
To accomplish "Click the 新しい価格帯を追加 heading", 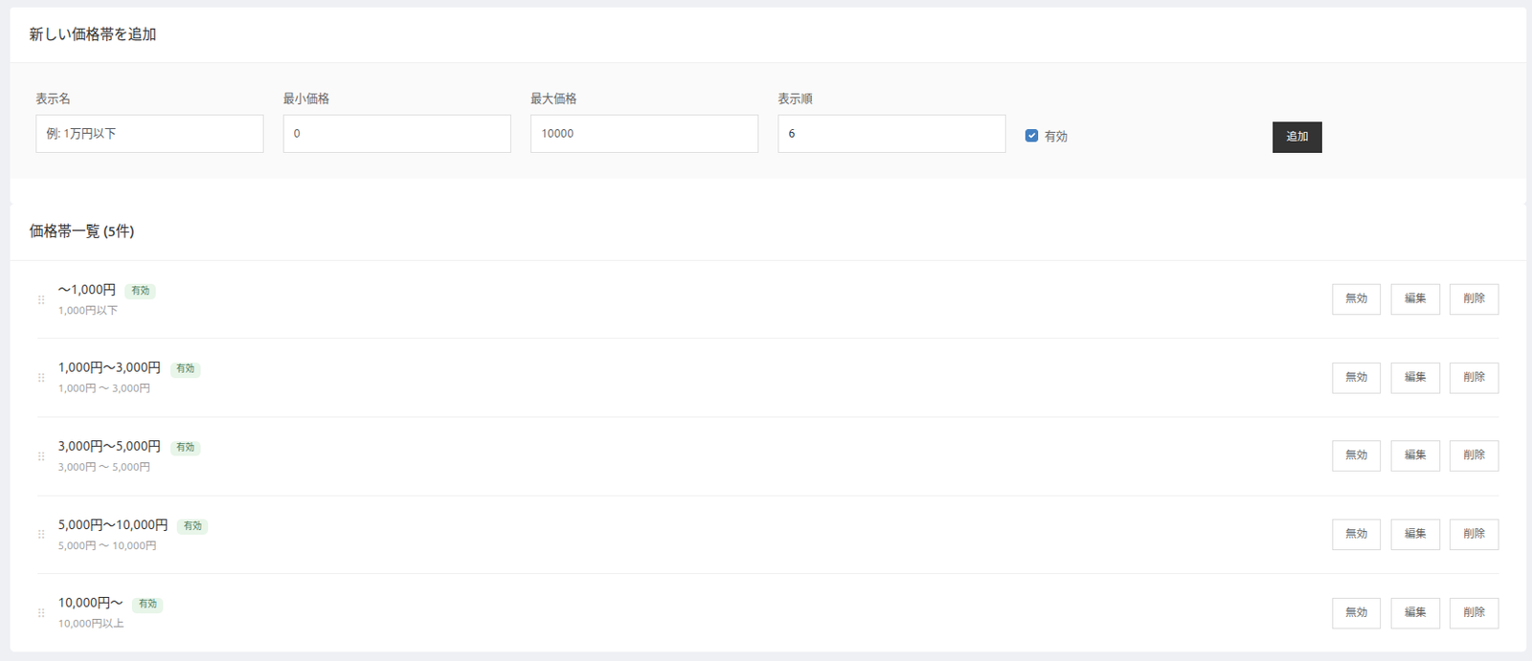I will pos(93,34).
